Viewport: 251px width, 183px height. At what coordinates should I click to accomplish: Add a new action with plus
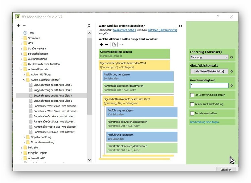(101, 44)
